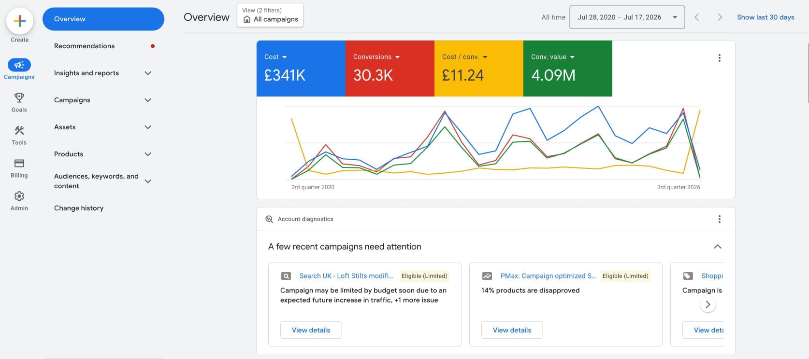Click the green Conv. value scorecard tile
809x359 pixels.
tap(568, 69)
